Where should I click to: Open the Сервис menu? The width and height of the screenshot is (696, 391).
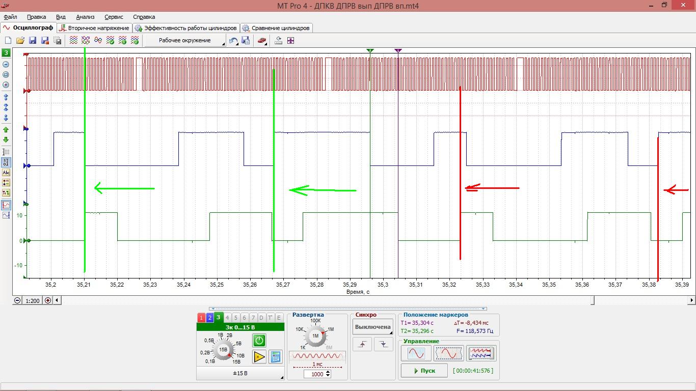pos(114,17)
